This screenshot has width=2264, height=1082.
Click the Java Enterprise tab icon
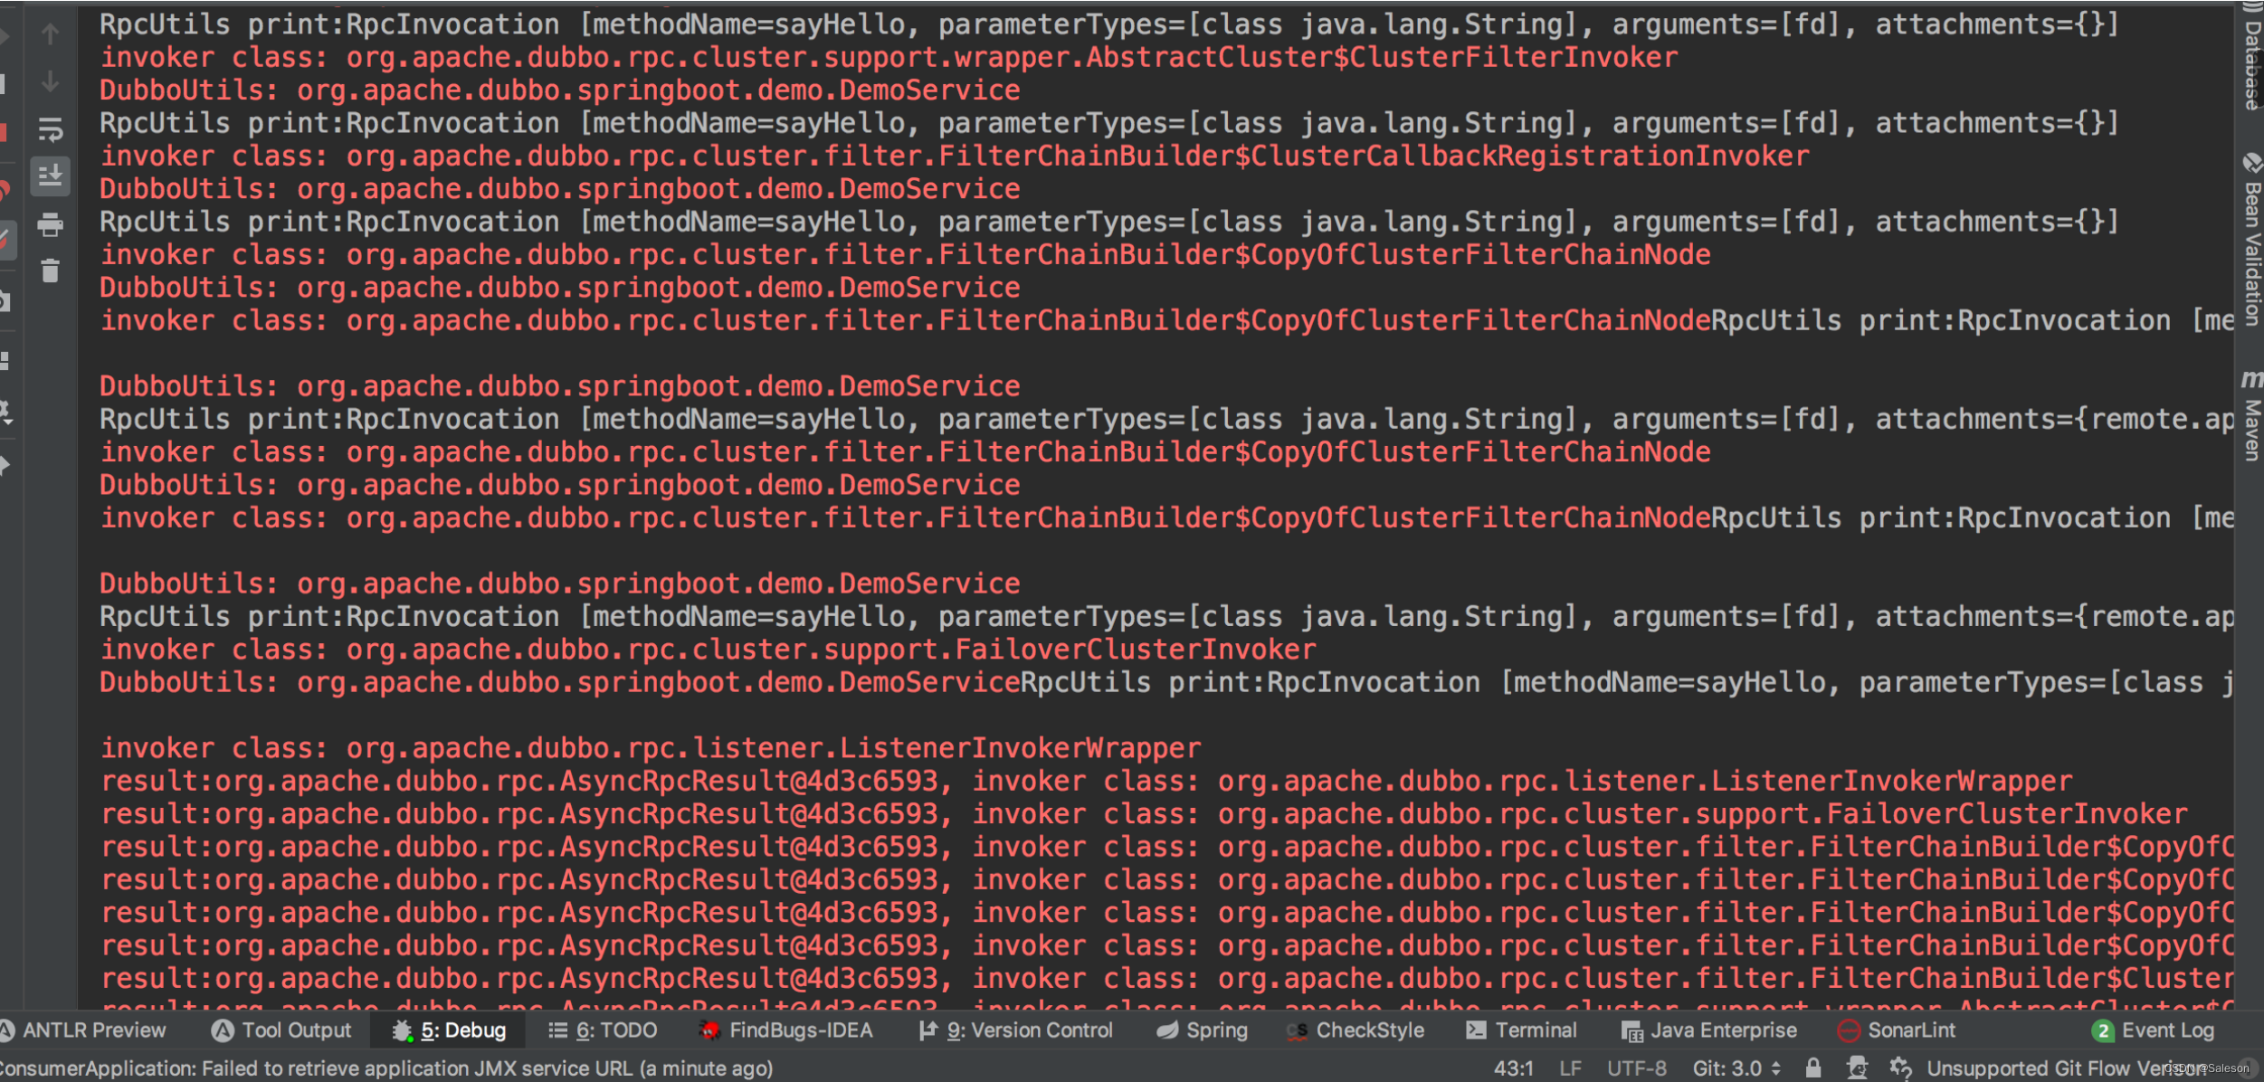pos(1631,1030)
